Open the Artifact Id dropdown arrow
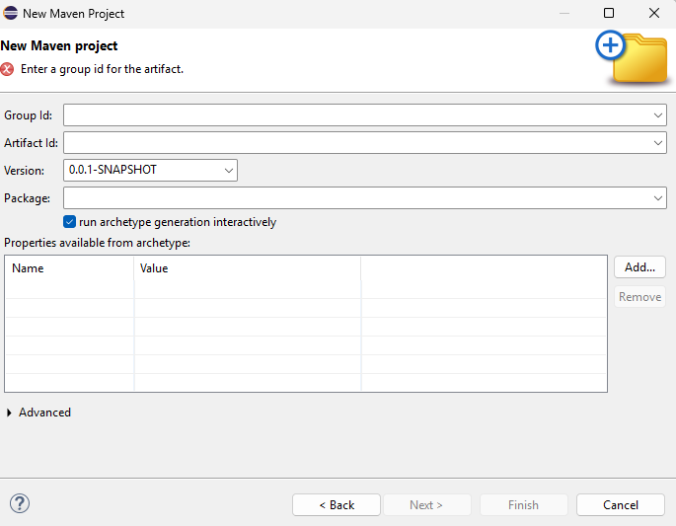This screenshot has width=676, height=526. [x=658, y=143]
